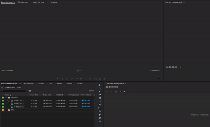210x127 pixels.
Task: Click Export Frame camera icon
Action: click(x=104, y=79)
